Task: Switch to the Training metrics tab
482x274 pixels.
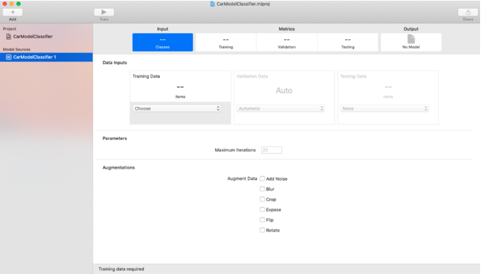Action: point(226,42)
